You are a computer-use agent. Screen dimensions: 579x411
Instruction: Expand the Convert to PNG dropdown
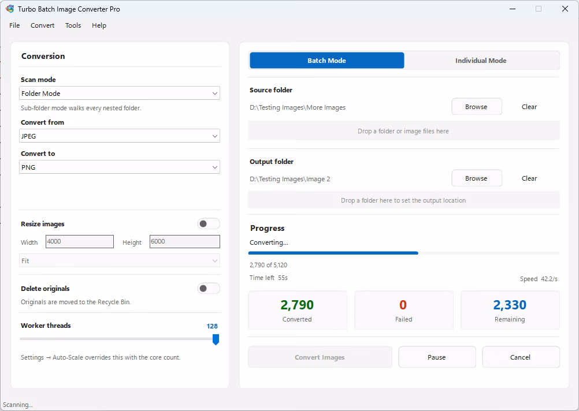pos(119,167)
